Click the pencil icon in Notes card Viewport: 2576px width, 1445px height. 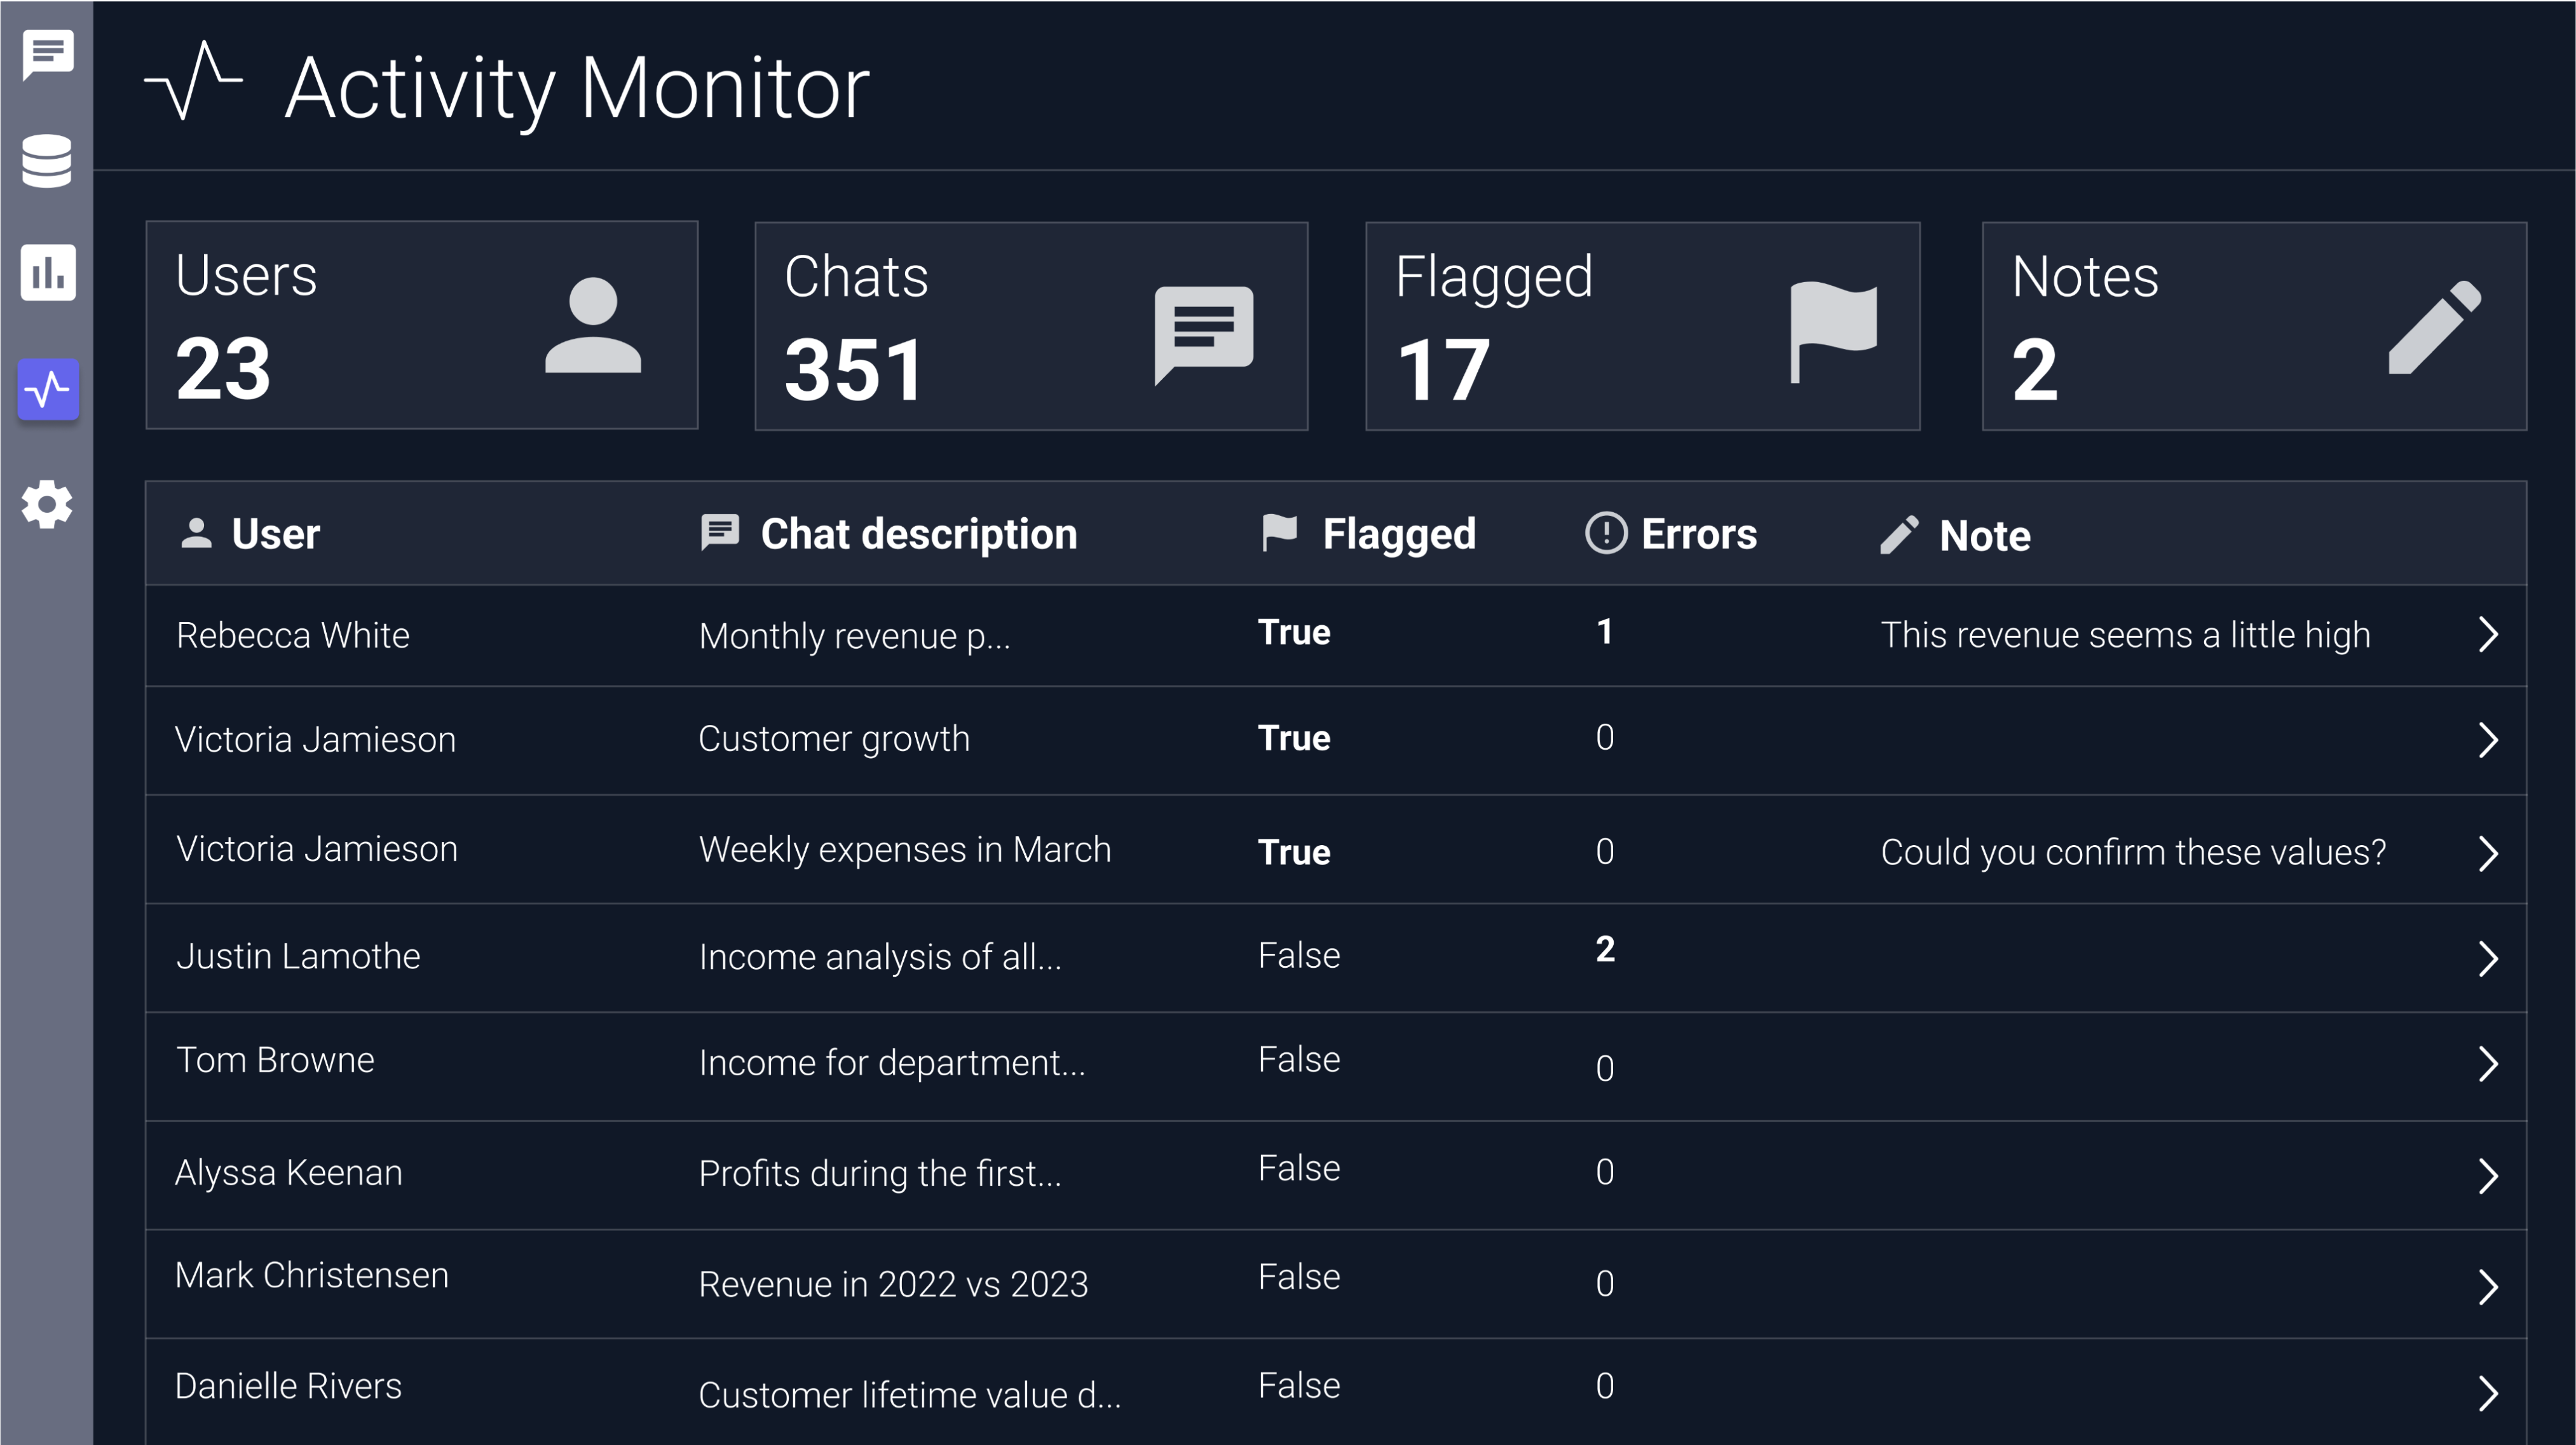click(x=2435, y=327)
